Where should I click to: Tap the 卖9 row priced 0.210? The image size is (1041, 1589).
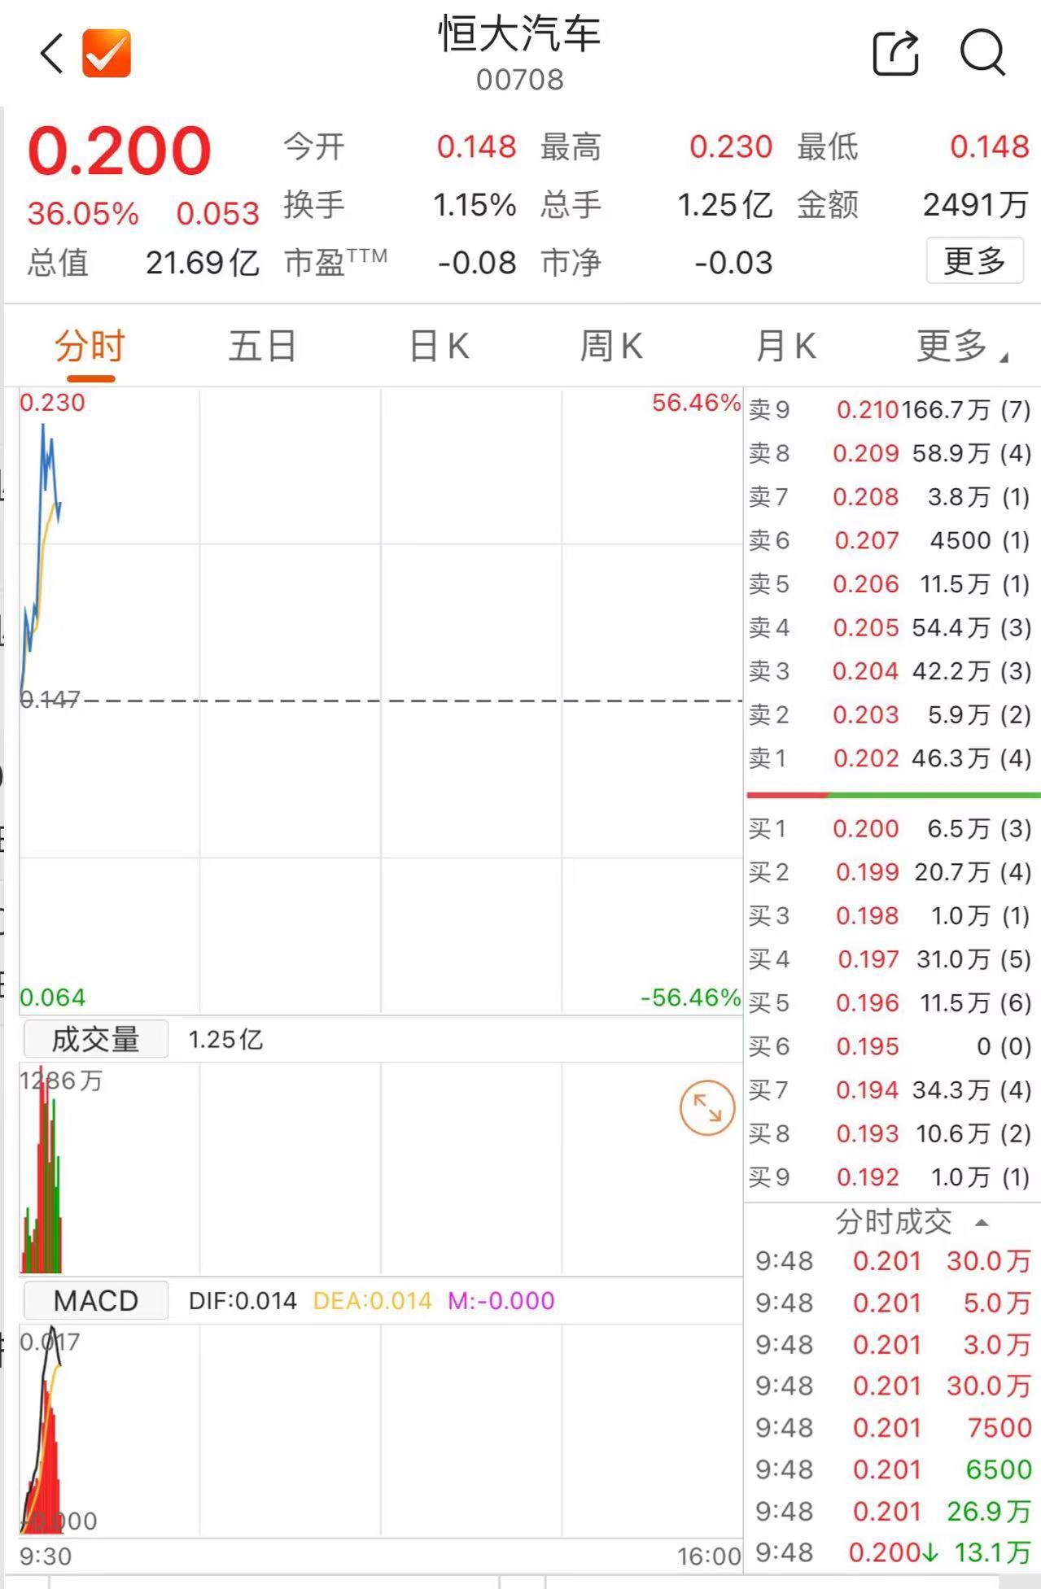[x=890, y=409]
